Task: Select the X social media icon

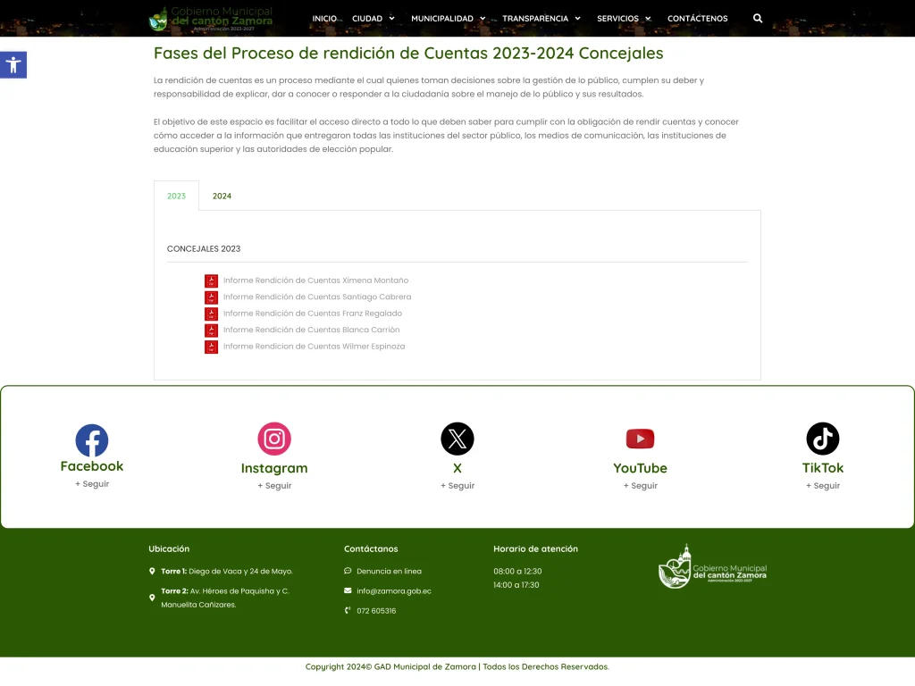Action: tap(457, 439)
